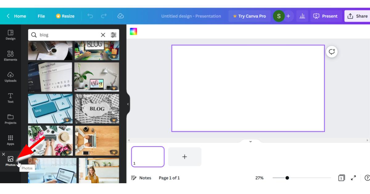The height and width of the screenshot is (194, 370).
Task: Open insights bar chart icon
Action: [302, 16]
